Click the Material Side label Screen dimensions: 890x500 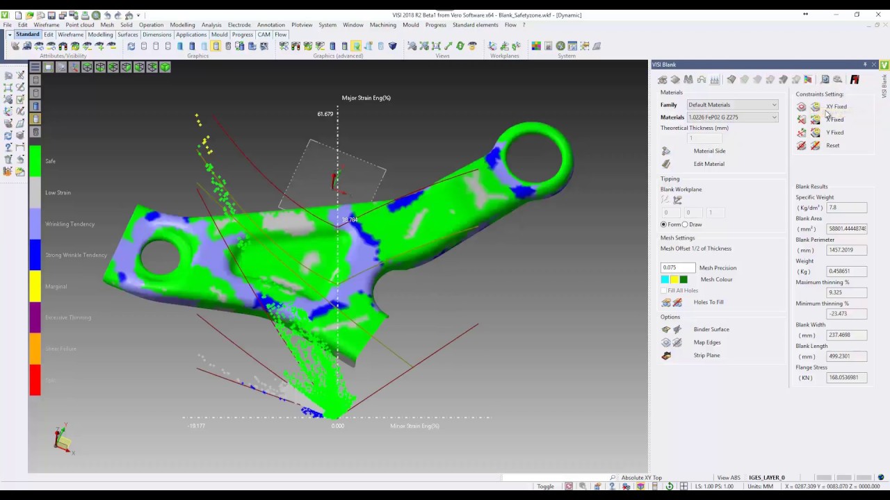[x=709, y=151]
